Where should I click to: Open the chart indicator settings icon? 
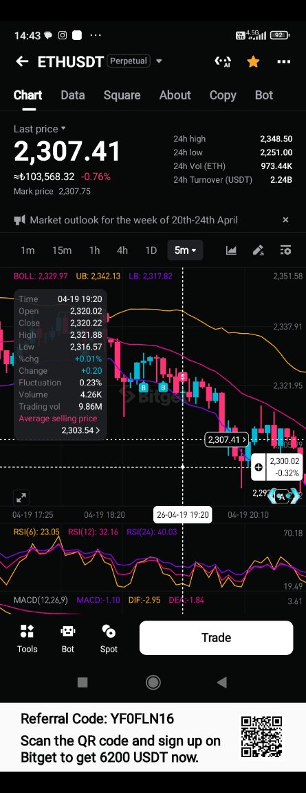coord(285,250)
